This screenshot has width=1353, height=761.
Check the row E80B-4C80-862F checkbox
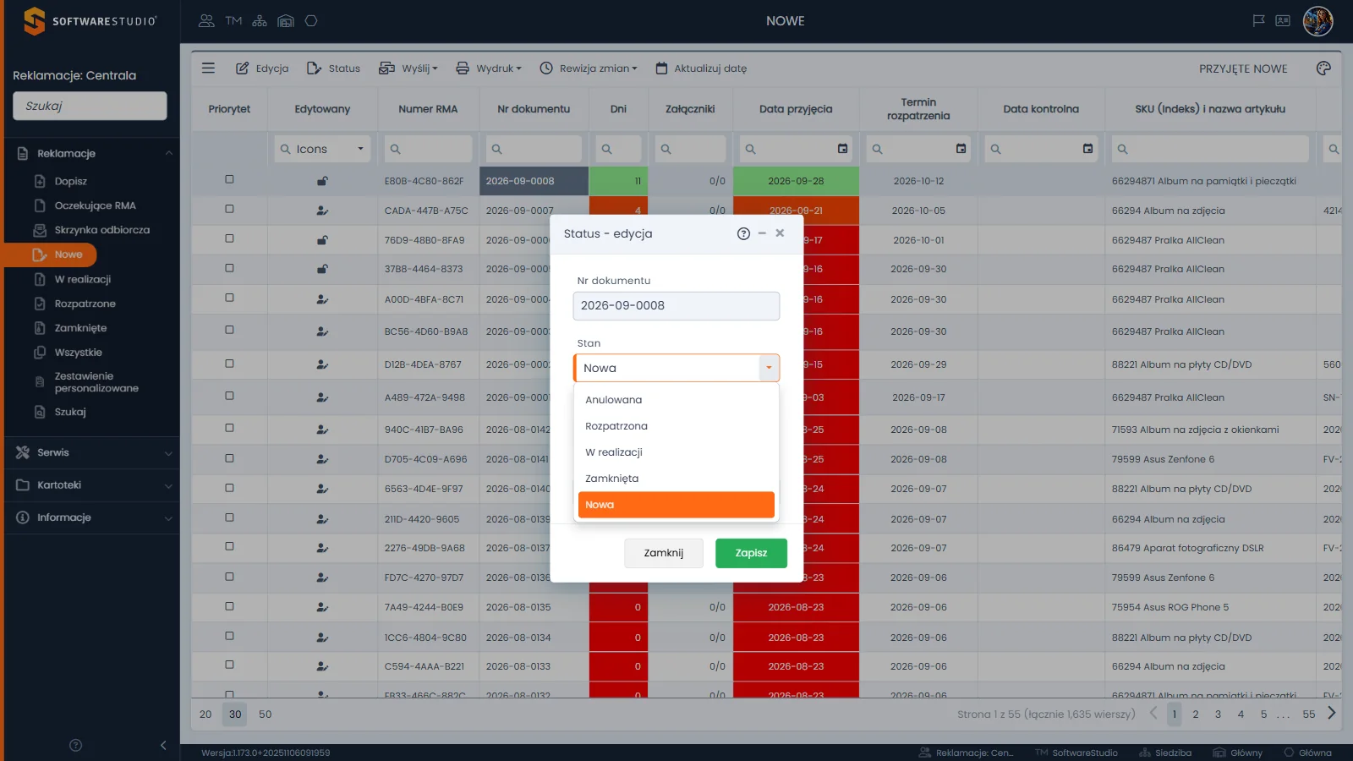coord(229,179)
